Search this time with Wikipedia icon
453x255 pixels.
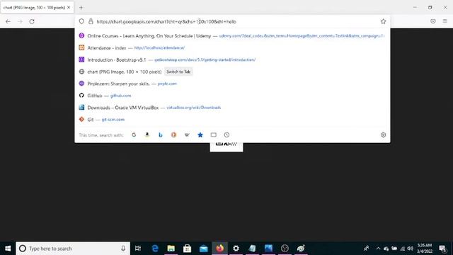point(187,135)
